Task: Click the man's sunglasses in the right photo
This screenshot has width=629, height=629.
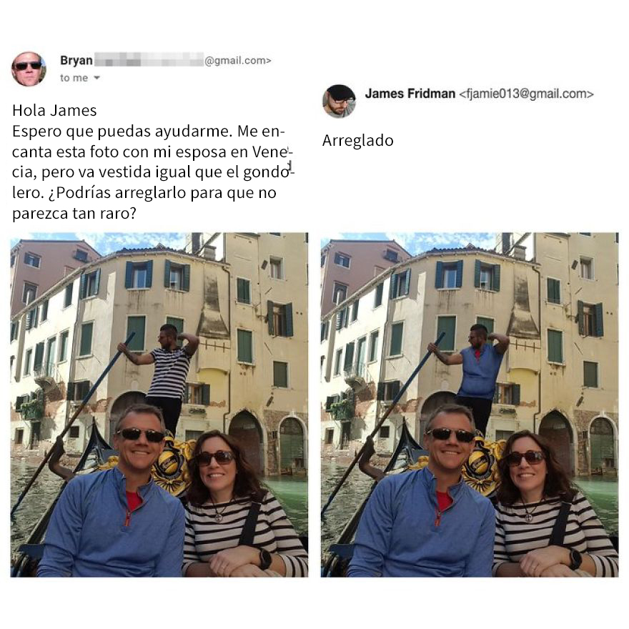Action: 450,435
